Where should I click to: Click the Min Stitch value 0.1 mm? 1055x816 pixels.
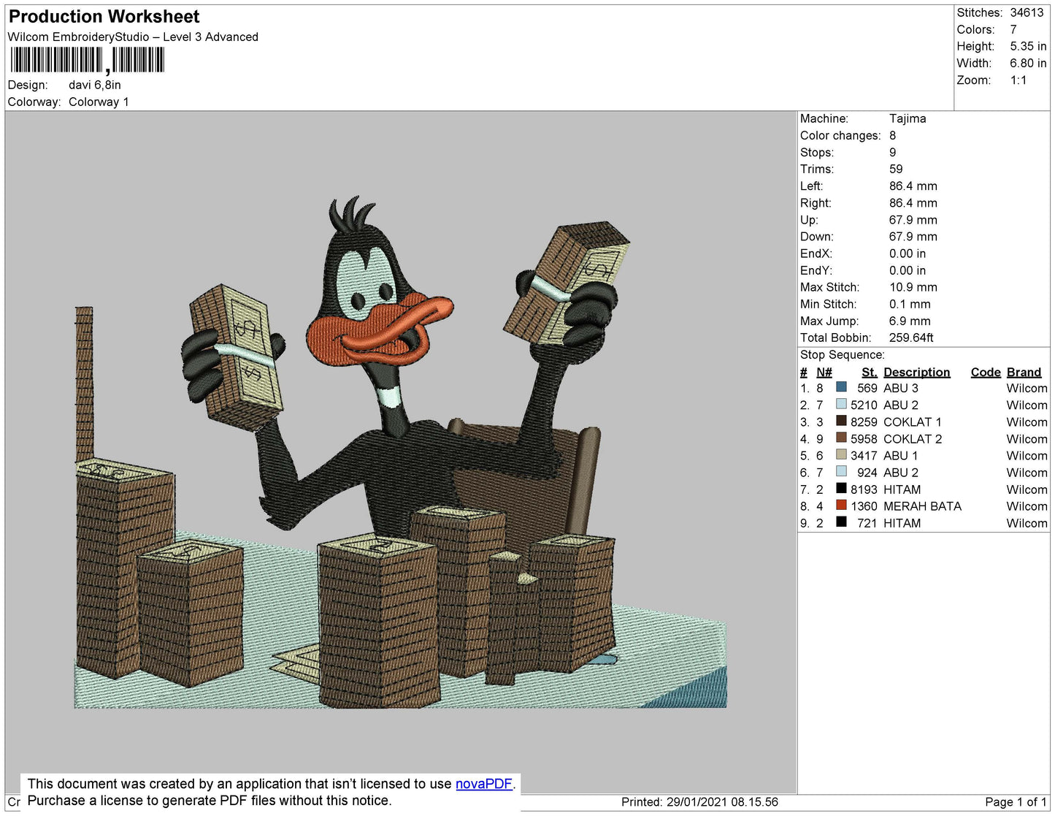point(910,304)
